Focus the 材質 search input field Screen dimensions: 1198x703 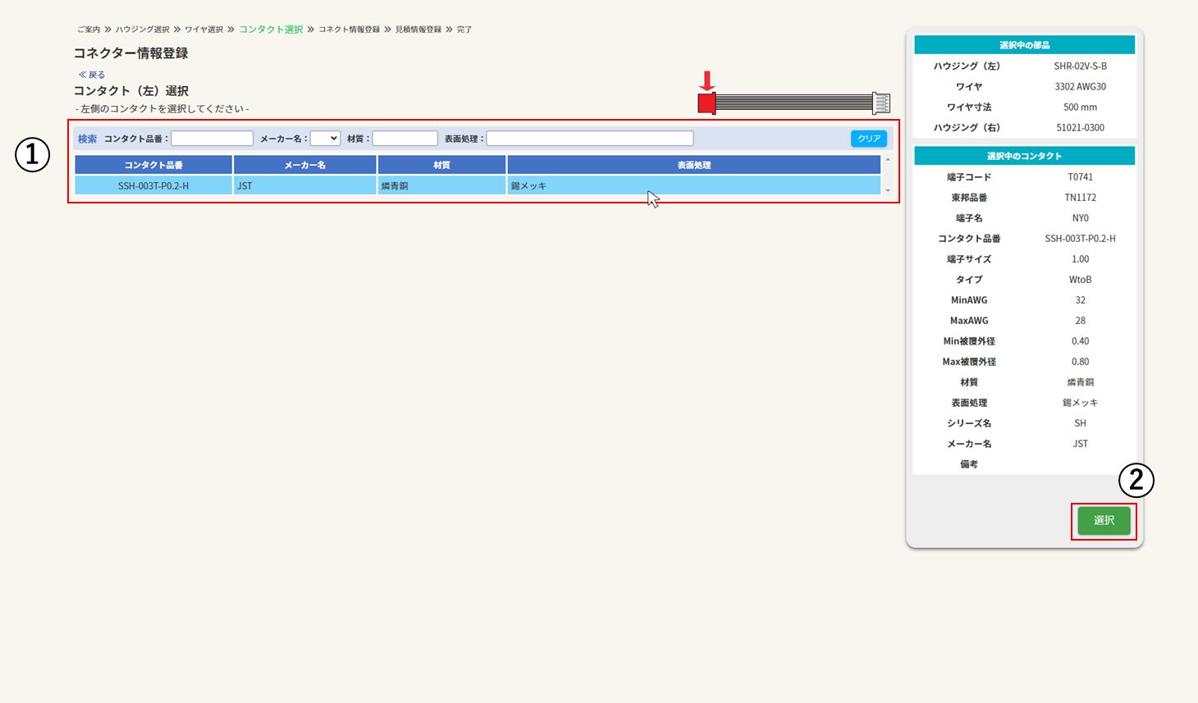[x=405, y=139]
